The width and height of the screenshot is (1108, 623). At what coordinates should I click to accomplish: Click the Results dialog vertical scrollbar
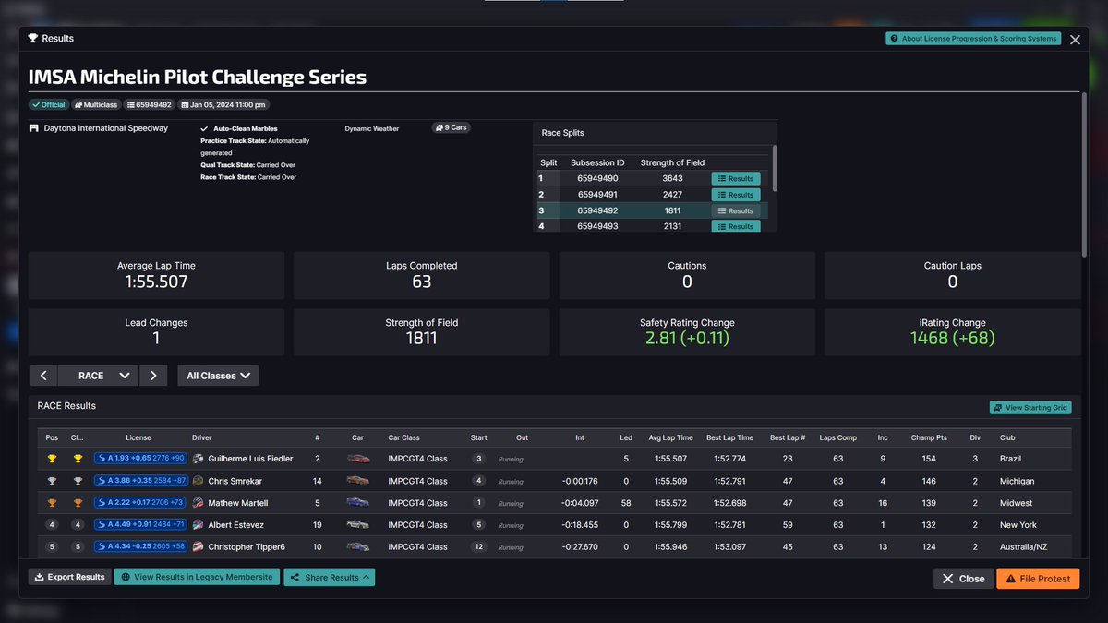click(1084, 175)
